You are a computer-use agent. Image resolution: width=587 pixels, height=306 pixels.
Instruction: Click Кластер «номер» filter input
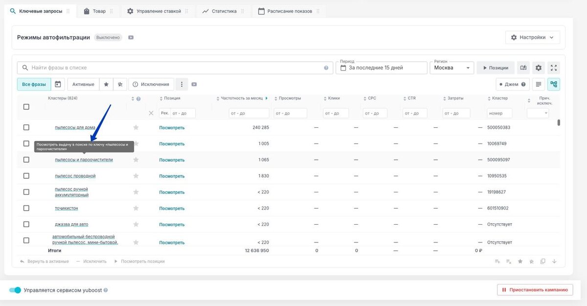[499, 113]
